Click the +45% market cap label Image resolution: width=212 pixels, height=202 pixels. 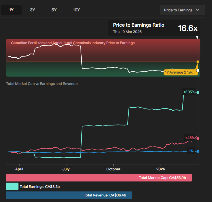(190, 138)
